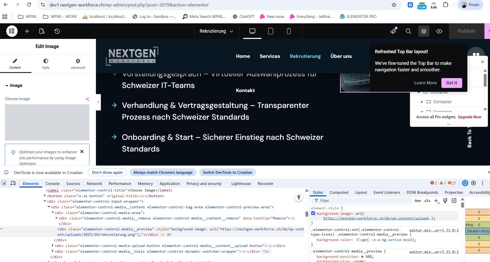The height and width of the screenshot is (262, 490).
Task: Switch to the Style tab
Action: coord(45,64)
